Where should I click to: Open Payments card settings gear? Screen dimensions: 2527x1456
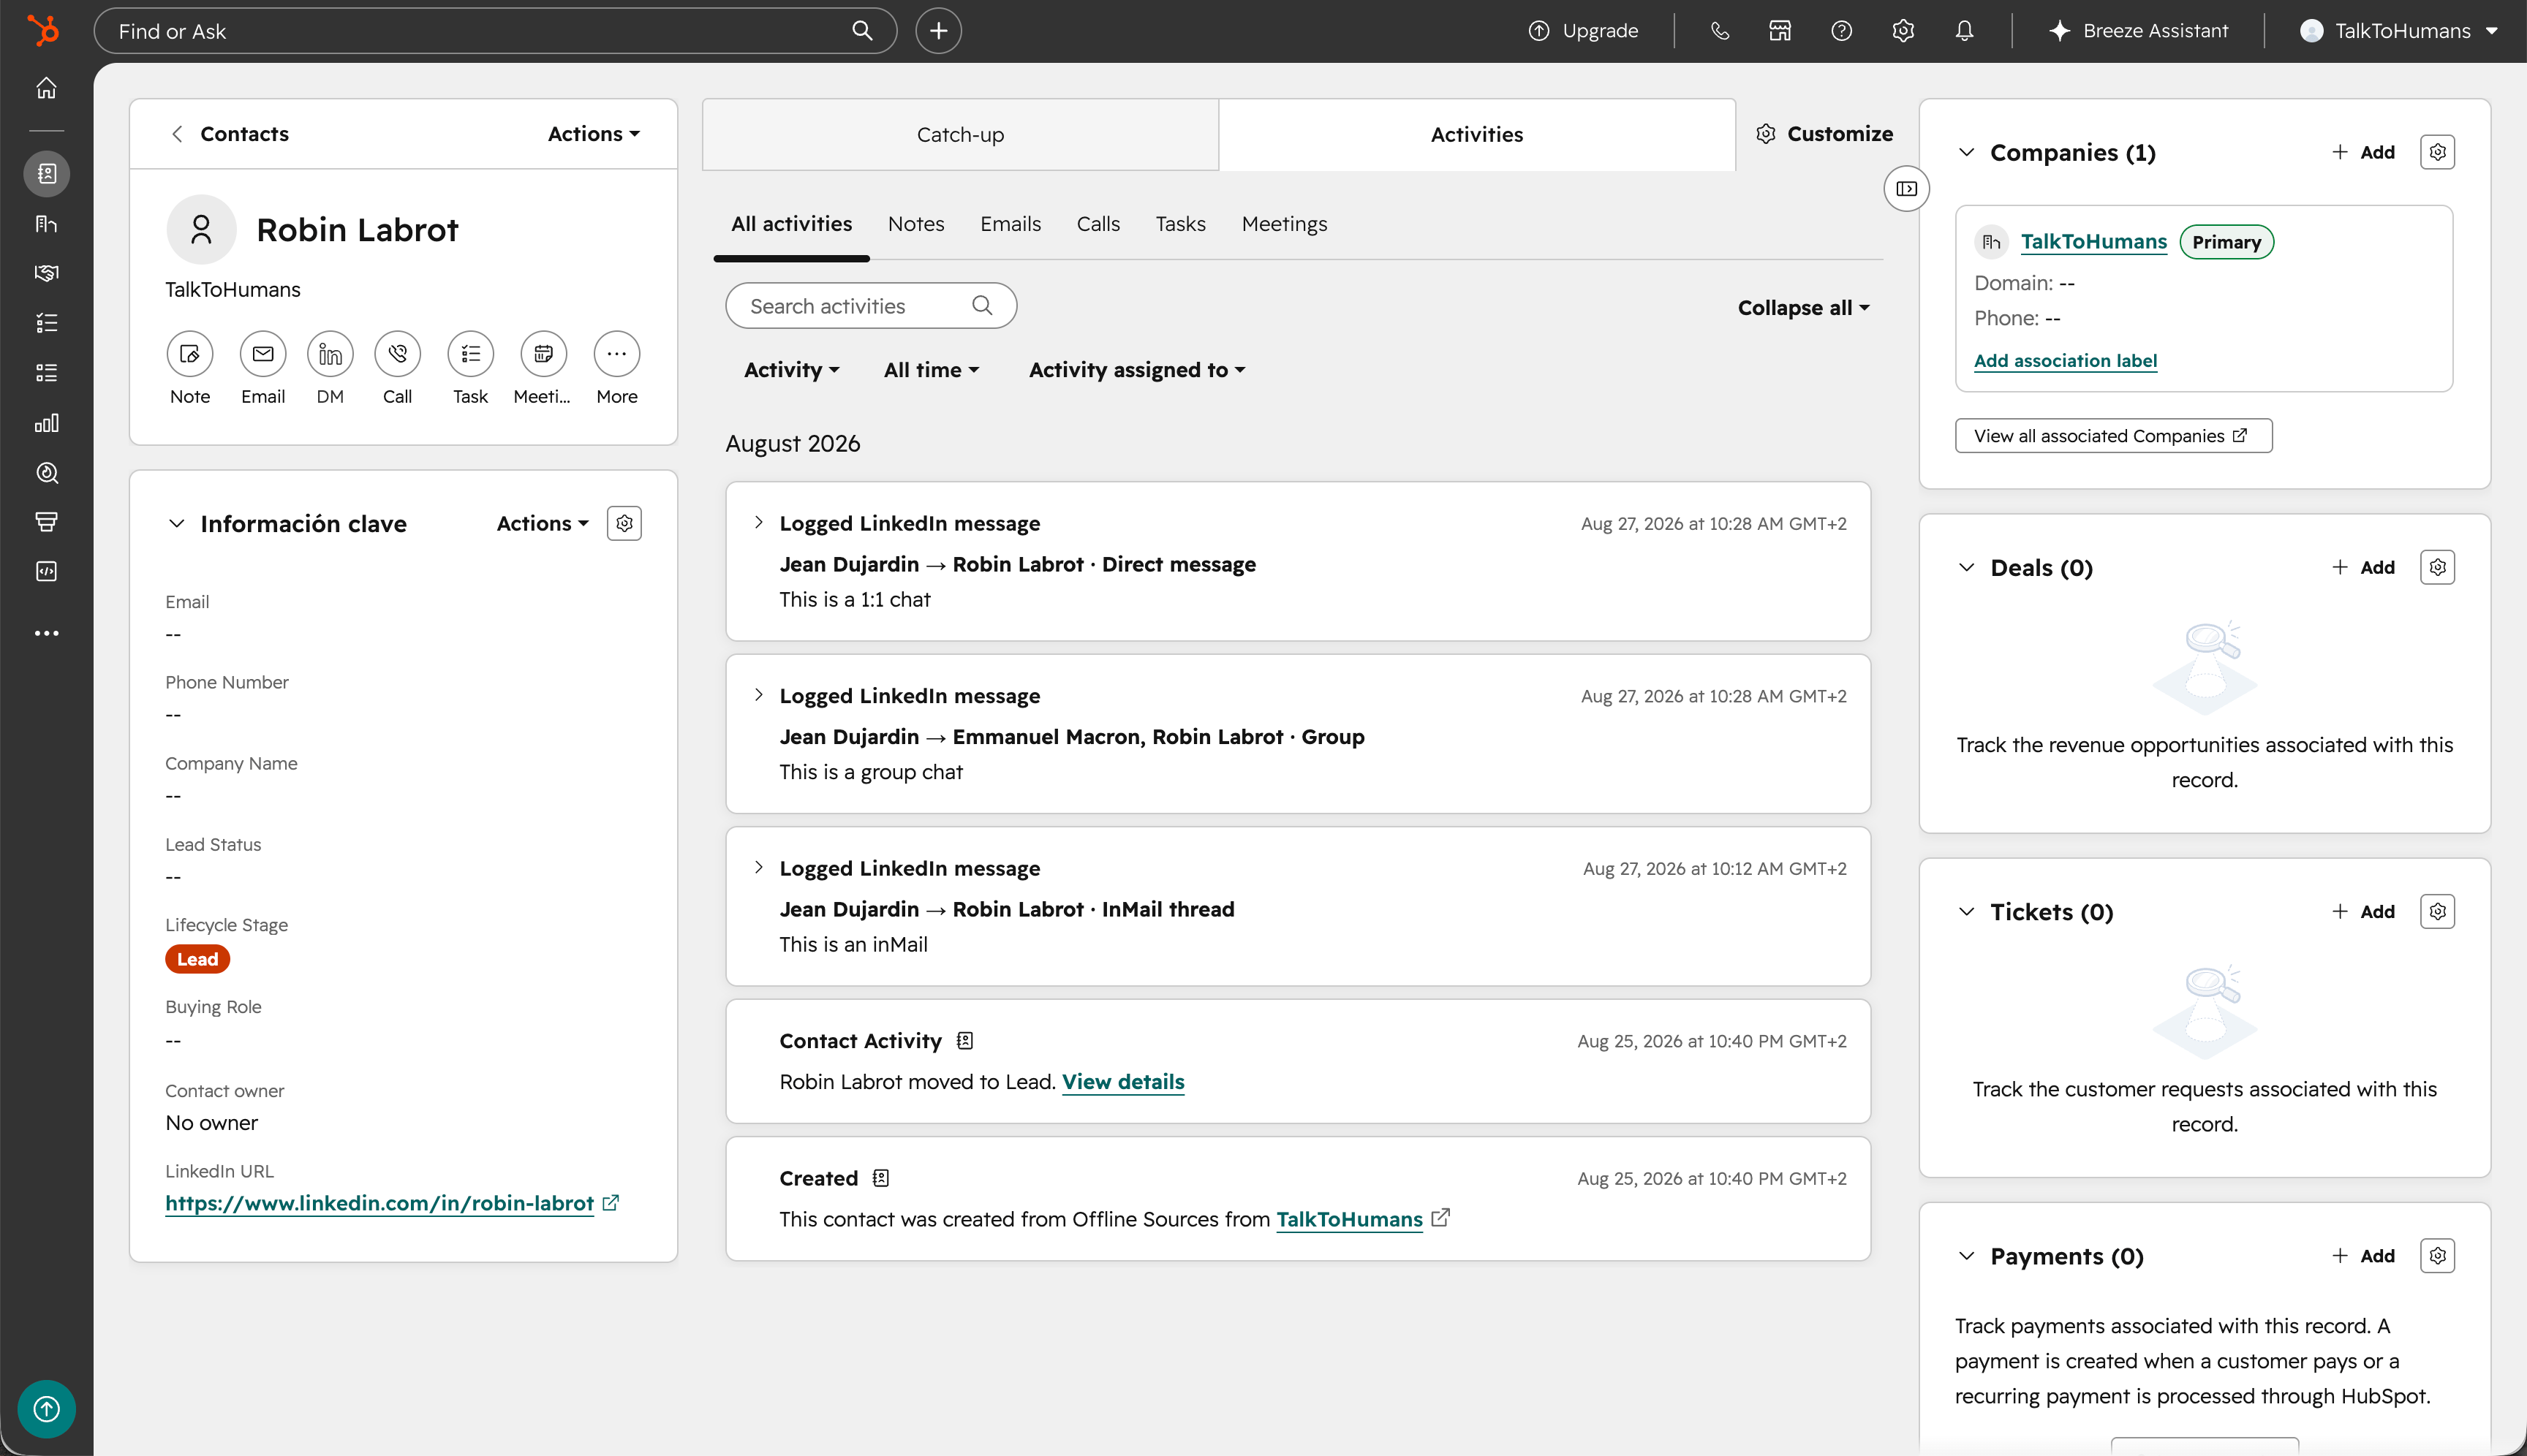pyautogui.click(x=2438, y=1255)
